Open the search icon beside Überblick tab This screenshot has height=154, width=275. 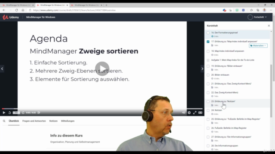pyautogui.click(x=4, y=121)
